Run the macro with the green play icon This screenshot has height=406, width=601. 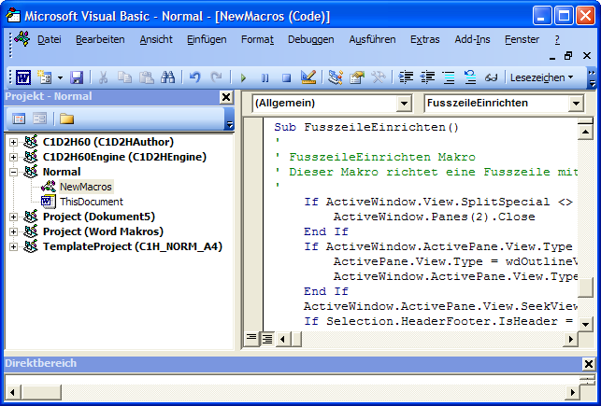244,77
